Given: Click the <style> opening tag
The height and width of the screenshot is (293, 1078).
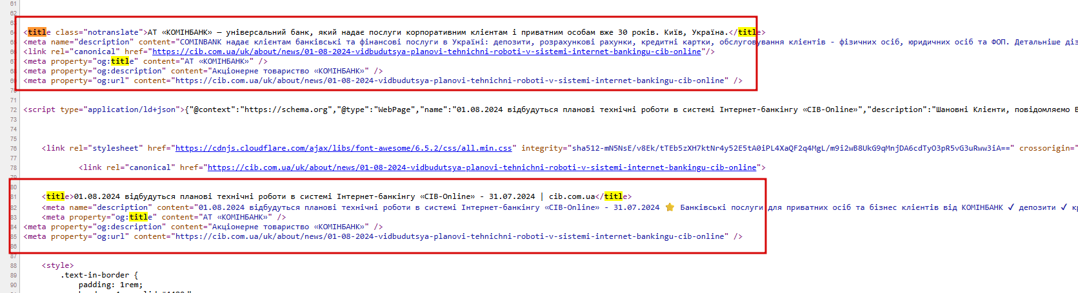Looking at the screenshot, I should pyautogui.click(x=58, y=265).
